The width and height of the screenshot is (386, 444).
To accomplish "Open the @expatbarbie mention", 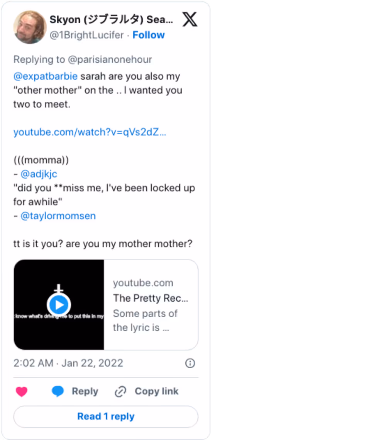I will point(46,76).
